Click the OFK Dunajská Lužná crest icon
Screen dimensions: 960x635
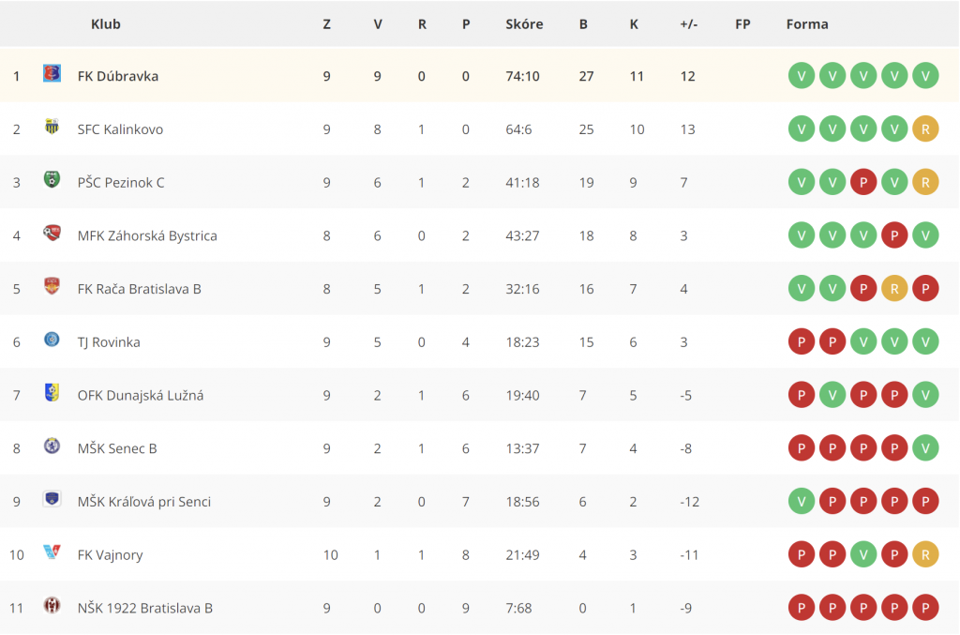(x=52, y=392)
